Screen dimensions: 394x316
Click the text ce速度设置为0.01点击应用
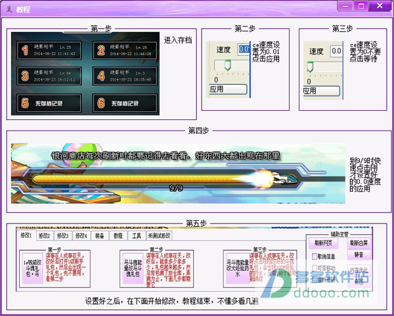266,52
